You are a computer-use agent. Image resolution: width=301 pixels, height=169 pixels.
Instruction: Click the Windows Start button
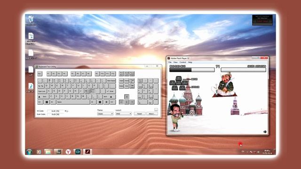29,152
